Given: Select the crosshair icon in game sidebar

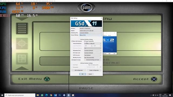Looking at the screenshot, I should point(22,43).
